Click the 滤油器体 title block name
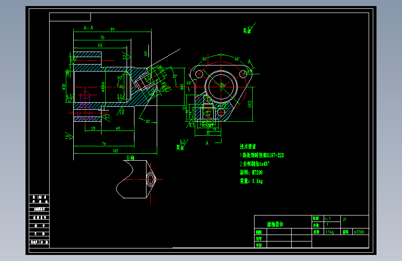Screen dimensions: 402x261 click(x=275, y=224)
